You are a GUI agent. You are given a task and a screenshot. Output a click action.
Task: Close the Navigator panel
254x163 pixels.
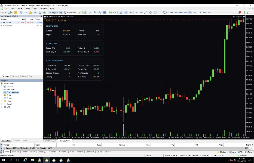pos(41,80)
